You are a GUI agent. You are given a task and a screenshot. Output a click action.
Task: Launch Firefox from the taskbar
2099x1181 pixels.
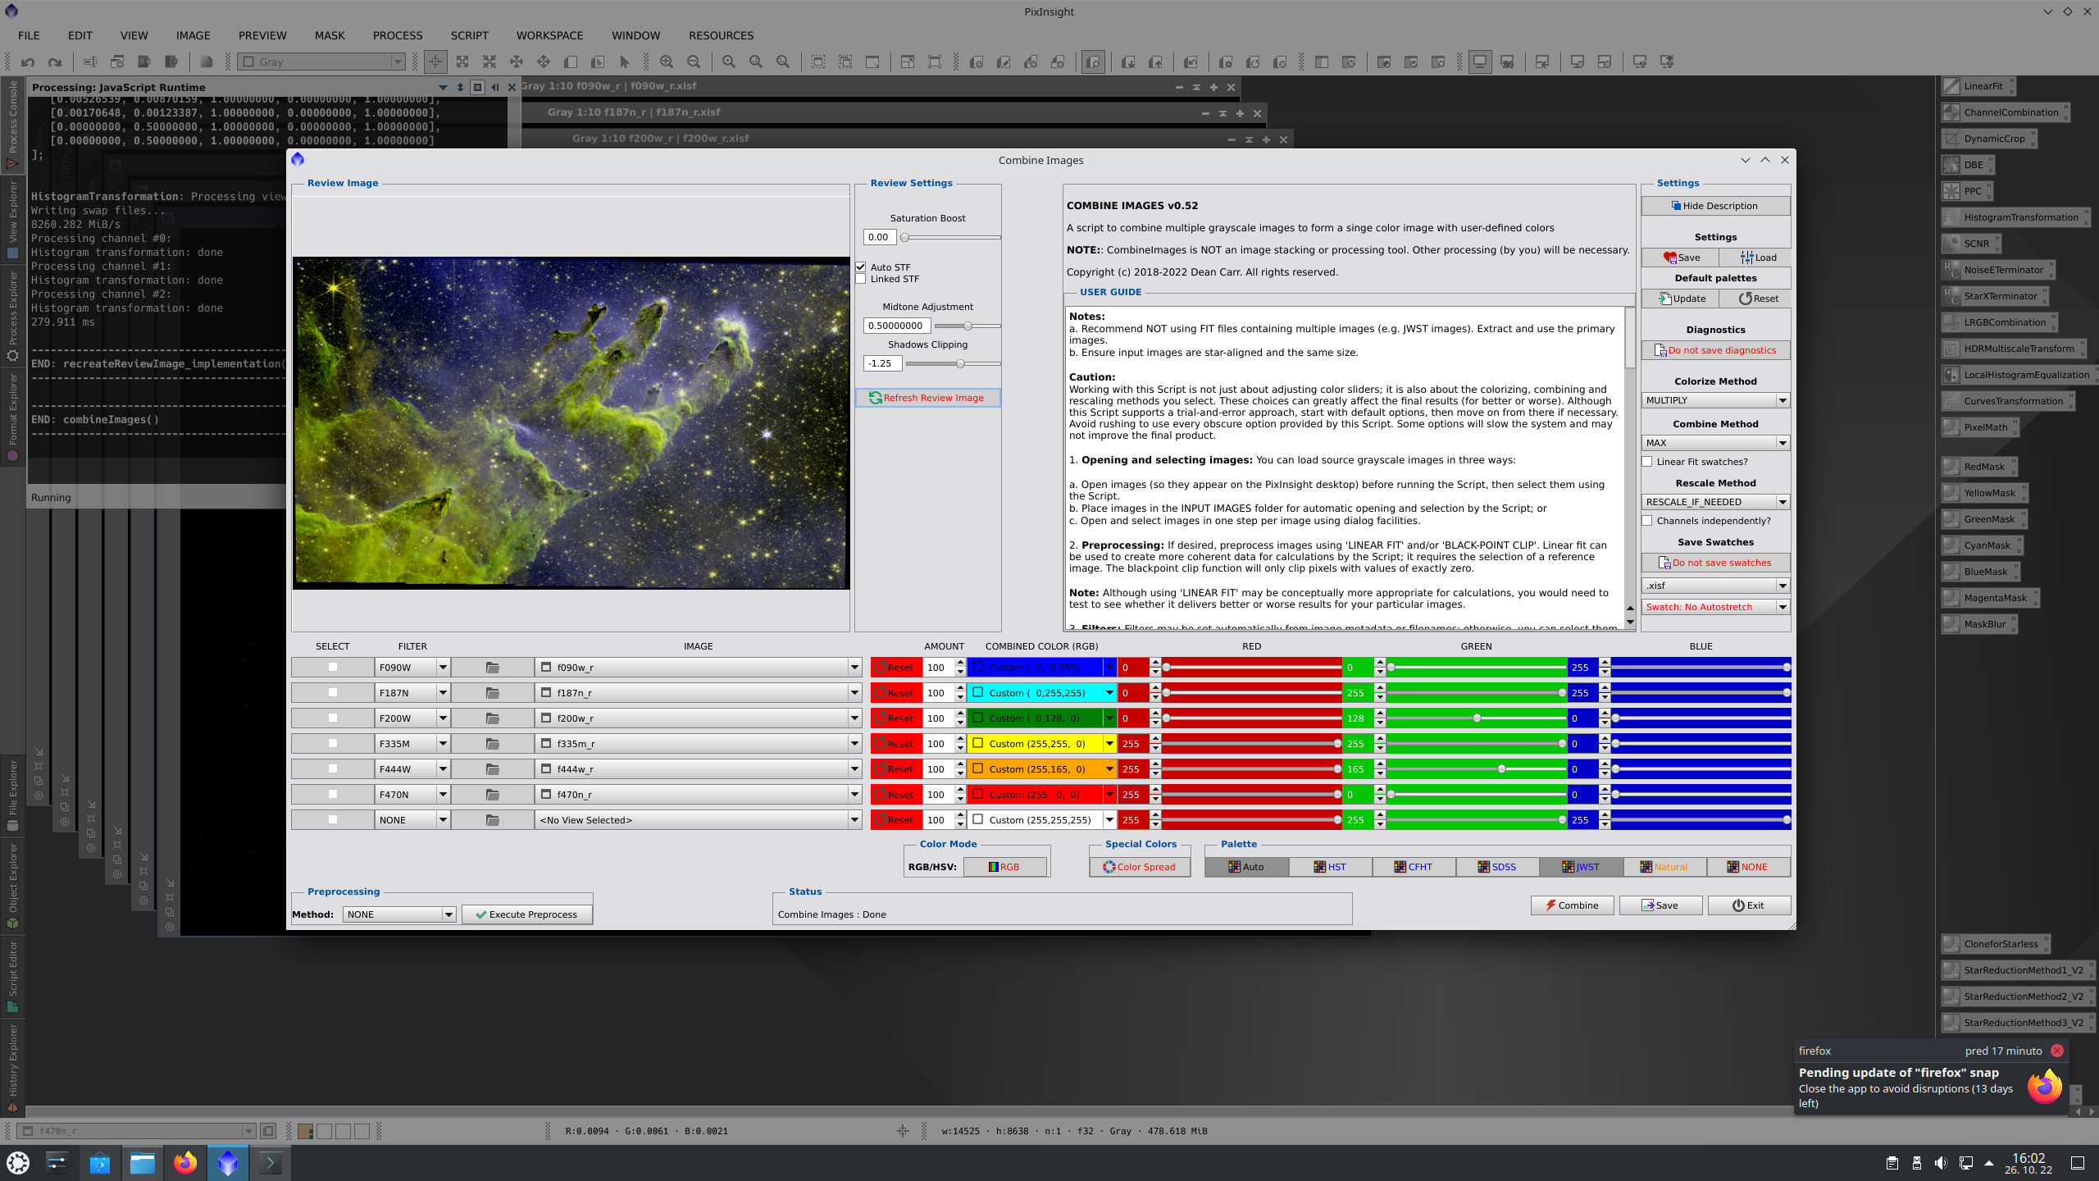185,1162
